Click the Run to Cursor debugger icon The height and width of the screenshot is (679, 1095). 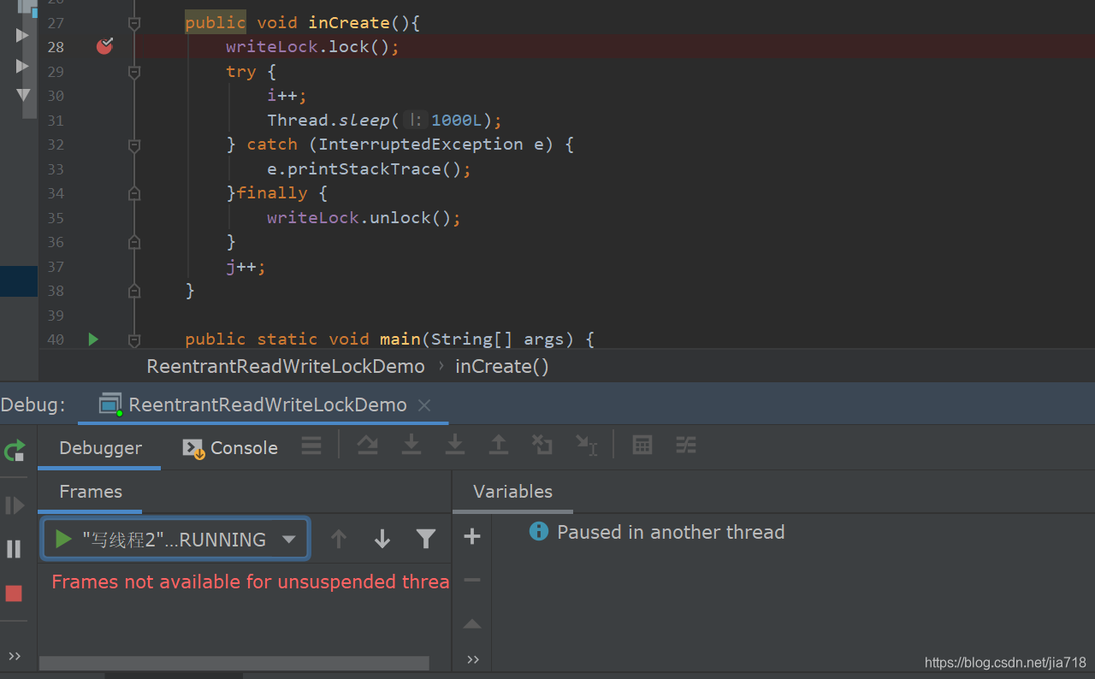(586, 445)
